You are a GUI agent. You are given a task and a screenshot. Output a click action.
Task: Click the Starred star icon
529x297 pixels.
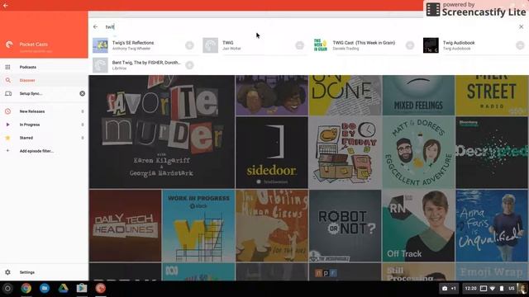coord(7,138)
